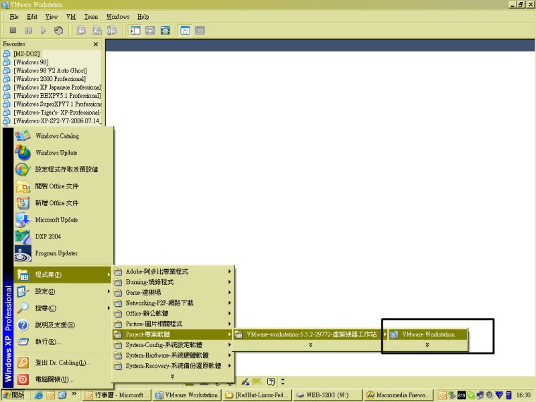Click the Revert to Snapshot toolbar icon

(96, 30)
